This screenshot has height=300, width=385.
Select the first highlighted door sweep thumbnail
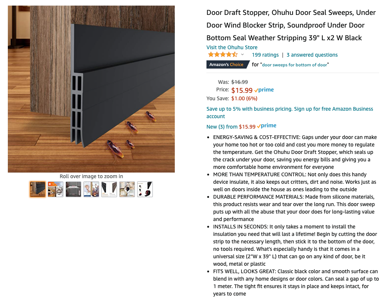pyautogui.click(x=38, y=189)
